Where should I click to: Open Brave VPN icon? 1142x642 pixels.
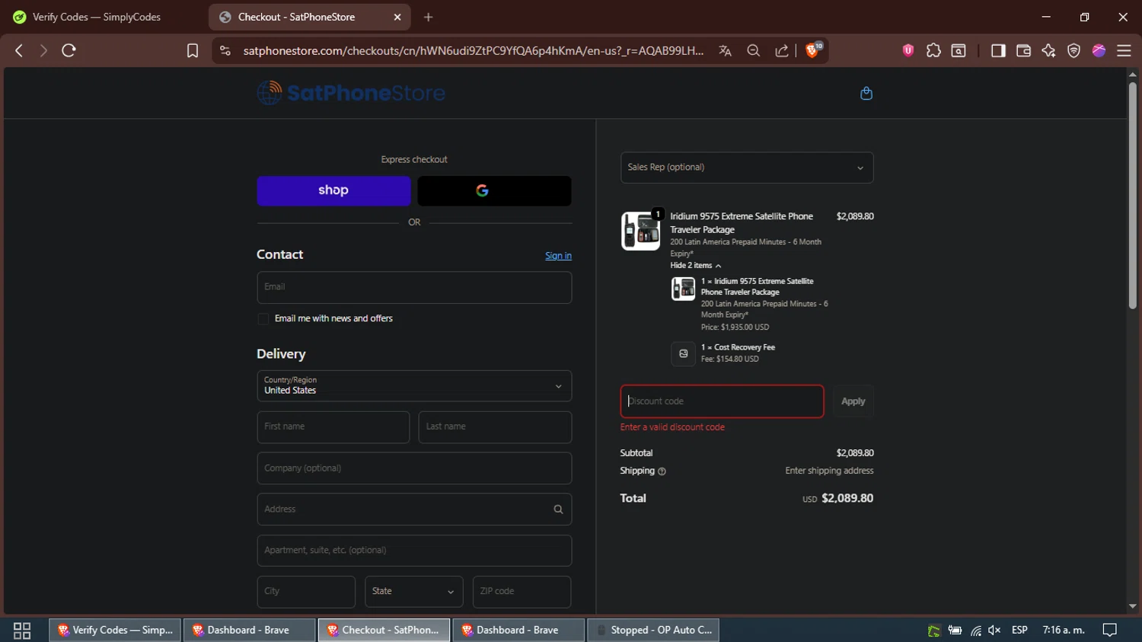click(x=1073, y=50)
